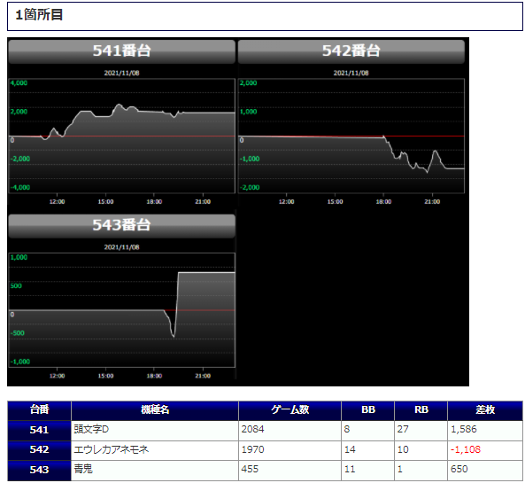Select the BB column header
Viewport: 525px width, 483px height.
tap(368, 410)
